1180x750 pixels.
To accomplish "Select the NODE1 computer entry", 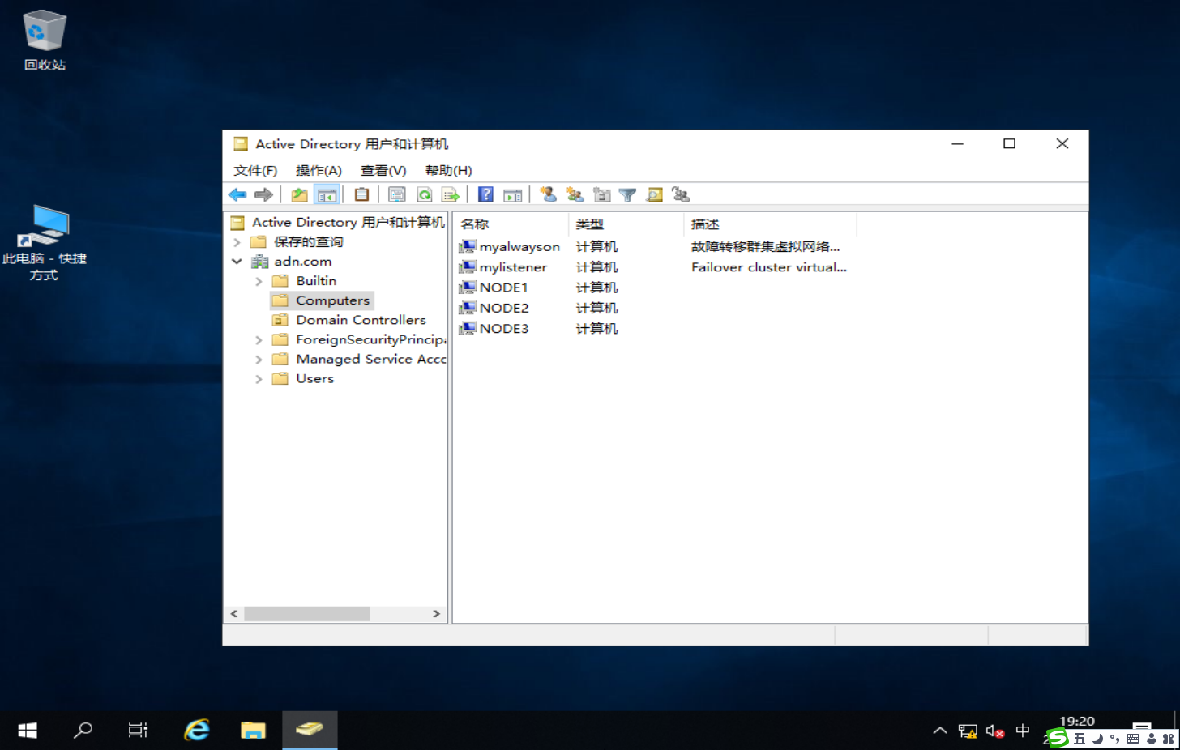I will (x=503, y=287).
